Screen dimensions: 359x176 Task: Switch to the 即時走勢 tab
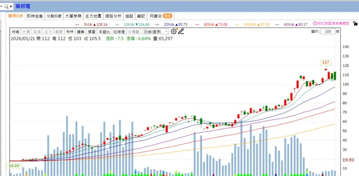tap(35, 16)
